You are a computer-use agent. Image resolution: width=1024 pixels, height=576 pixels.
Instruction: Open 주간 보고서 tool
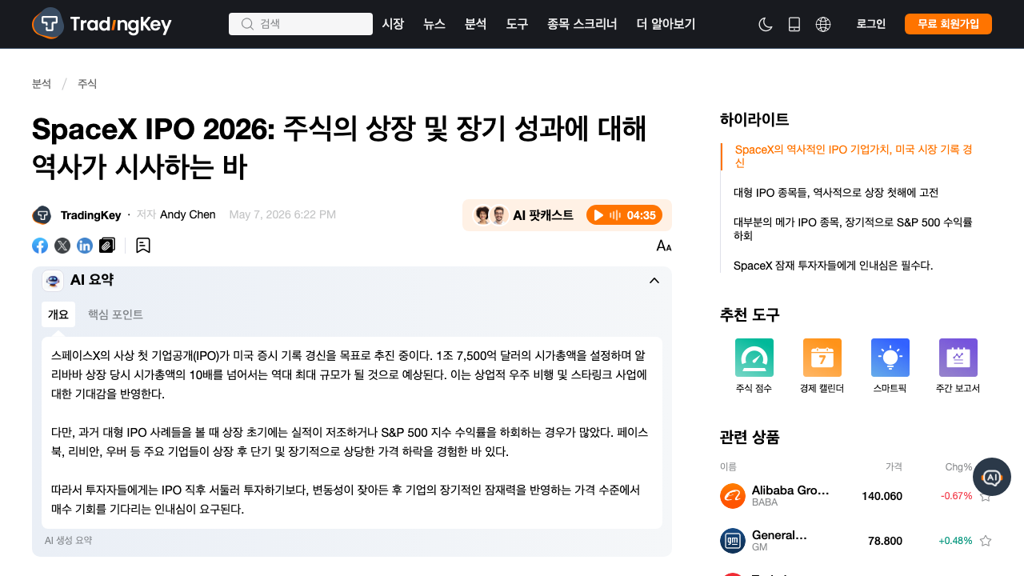[x=958, y=367]
